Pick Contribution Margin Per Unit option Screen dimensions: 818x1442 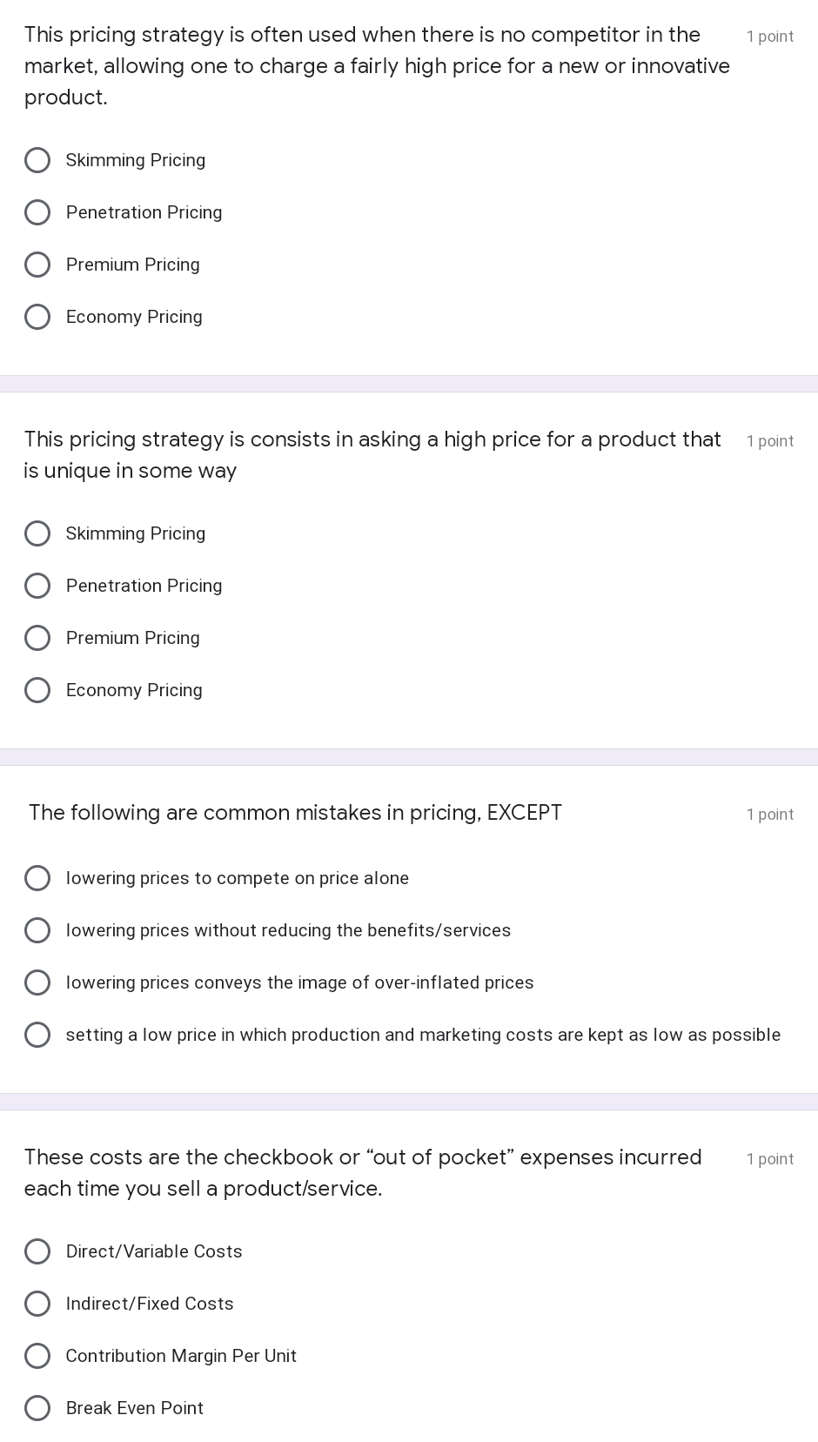point(37,1356)
